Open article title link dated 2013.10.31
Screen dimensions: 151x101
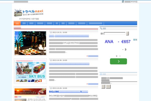[69, 36]
